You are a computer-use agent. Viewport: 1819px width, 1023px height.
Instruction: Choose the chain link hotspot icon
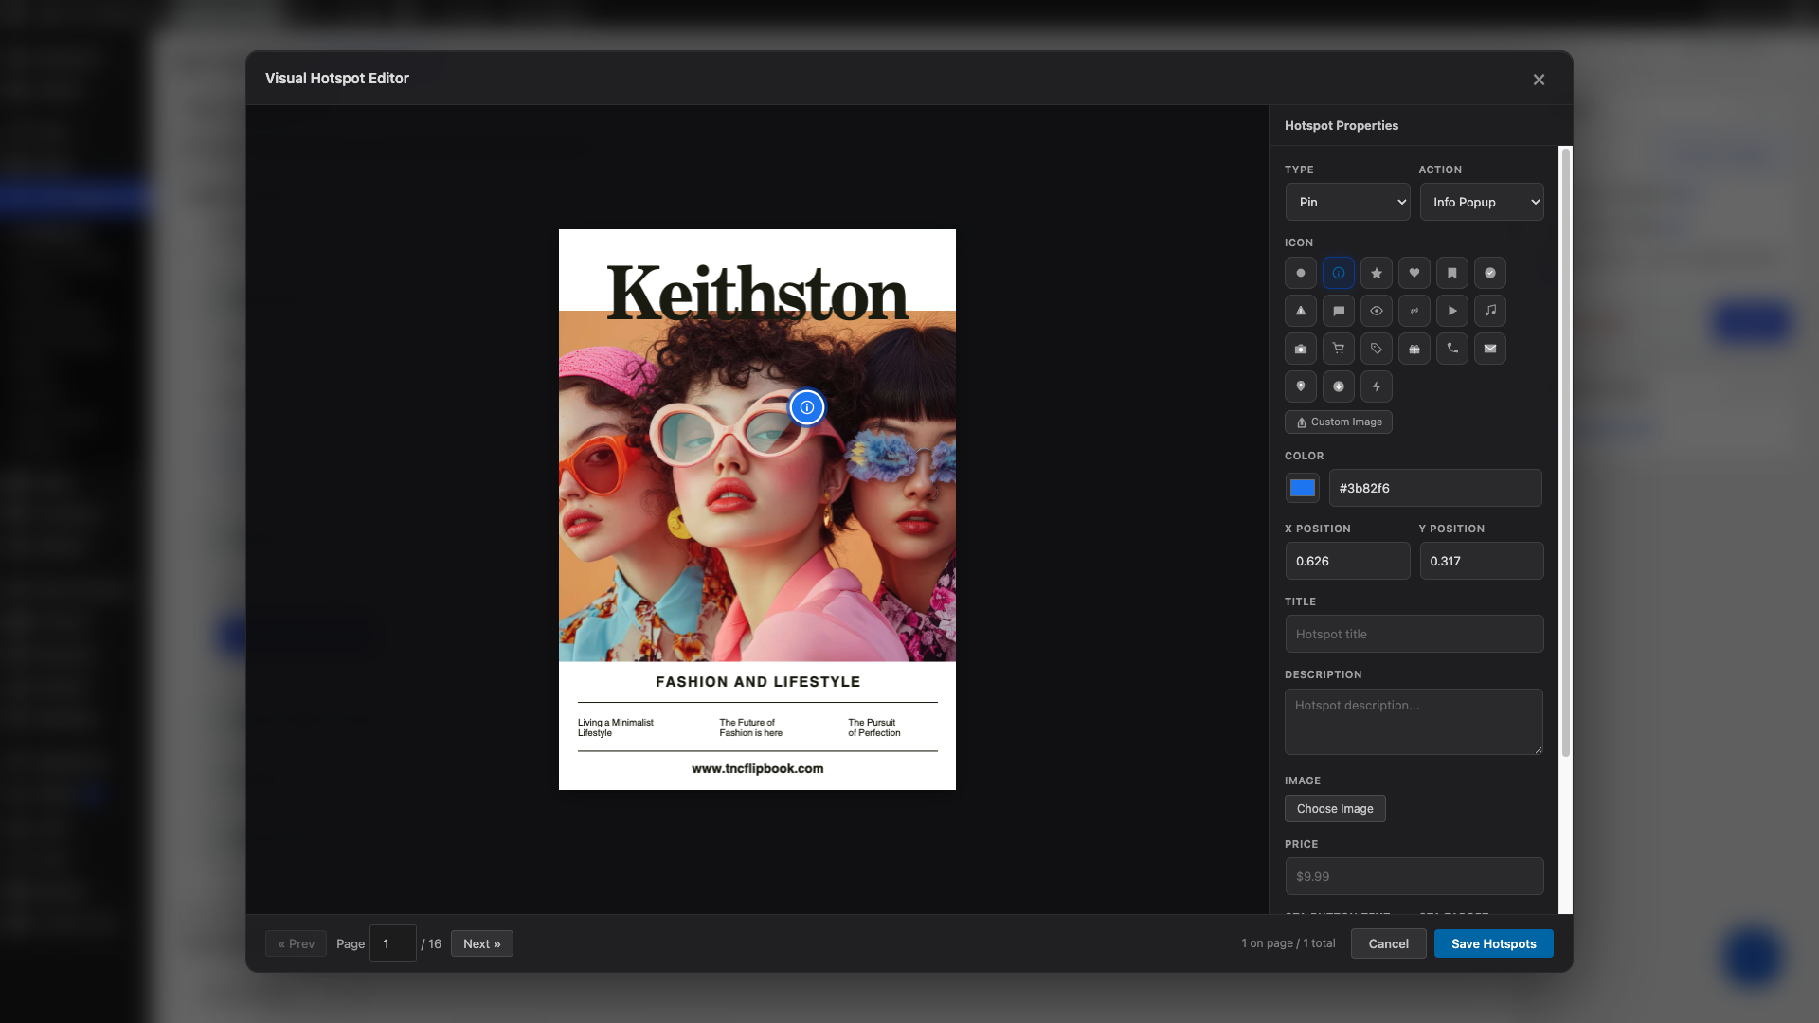coord(1414,311)
